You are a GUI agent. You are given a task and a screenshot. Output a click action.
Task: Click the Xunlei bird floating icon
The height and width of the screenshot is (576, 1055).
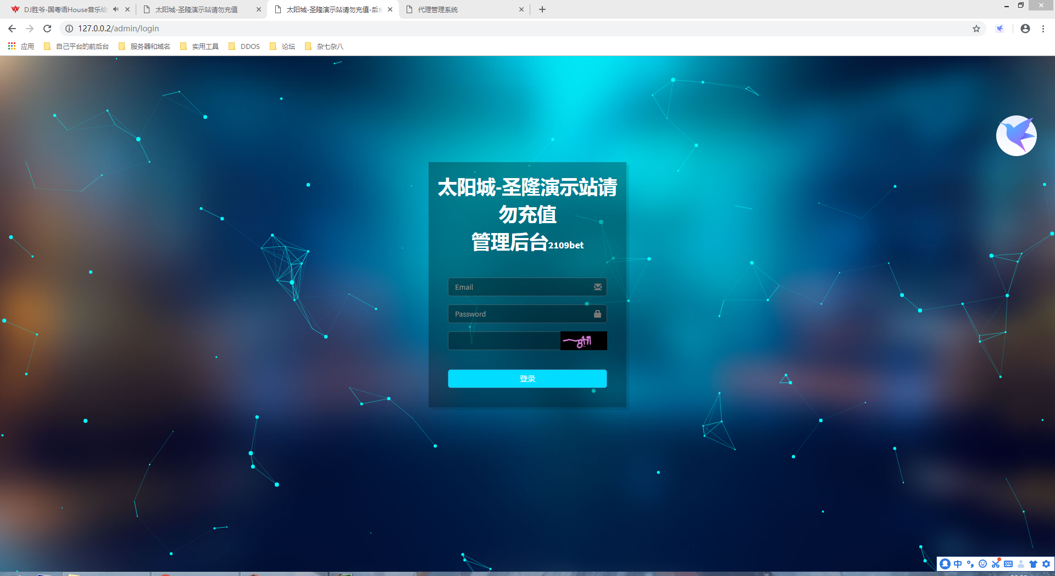pyautogui.click(x=1016, y=136)
